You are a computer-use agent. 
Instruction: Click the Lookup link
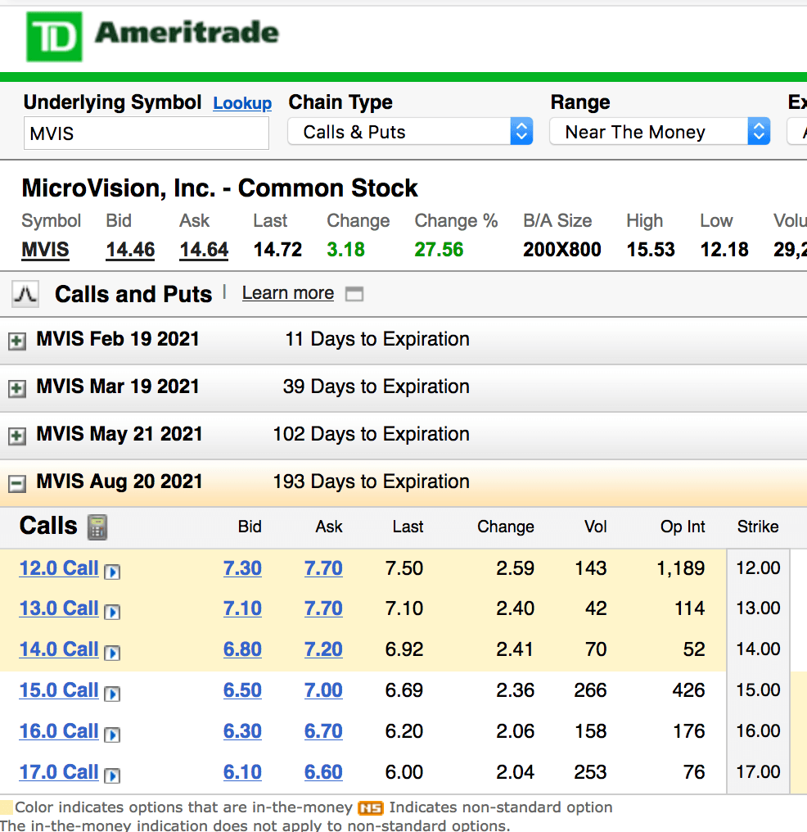[242, 103]
